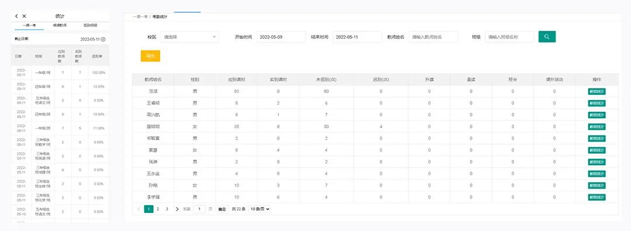Focus the 班级 class name input

(x=509, y=37)
